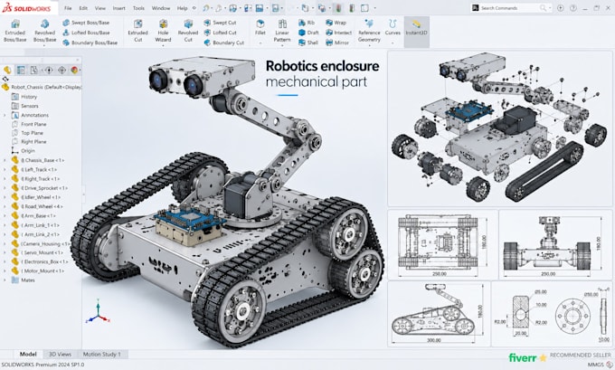Open the Insert menu
The height and width of the screenshot is (370, 615).
tap(118, 8)
